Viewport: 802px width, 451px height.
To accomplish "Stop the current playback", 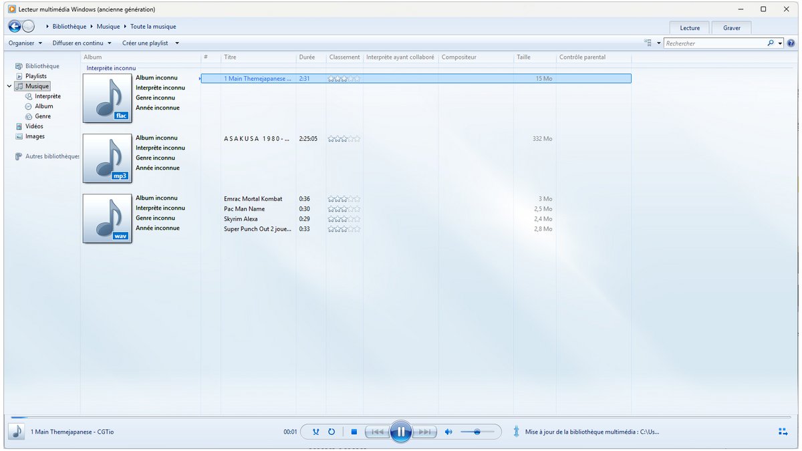I will click(x=354, y=432).
